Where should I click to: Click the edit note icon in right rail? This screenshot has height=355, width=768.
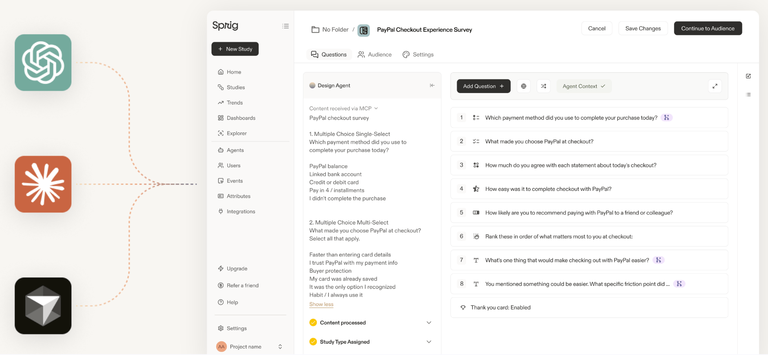748,76
